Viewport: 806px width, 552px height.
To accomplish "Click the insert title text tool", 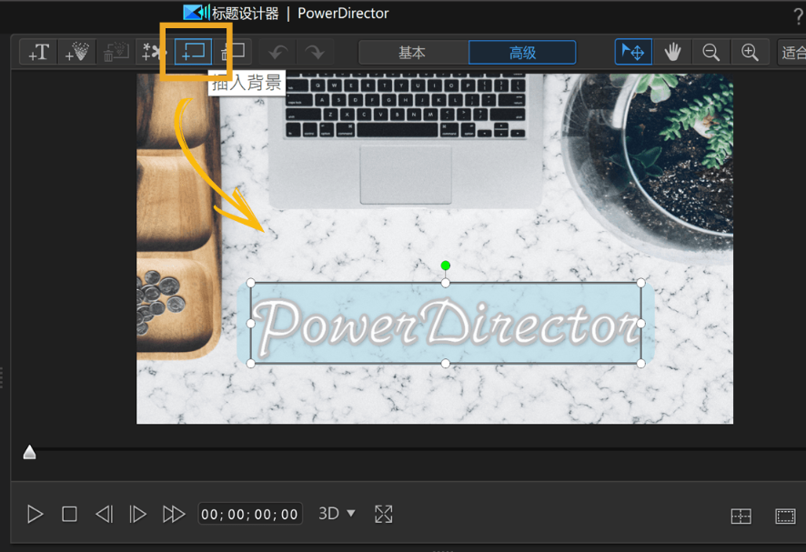I will (39, 52).
